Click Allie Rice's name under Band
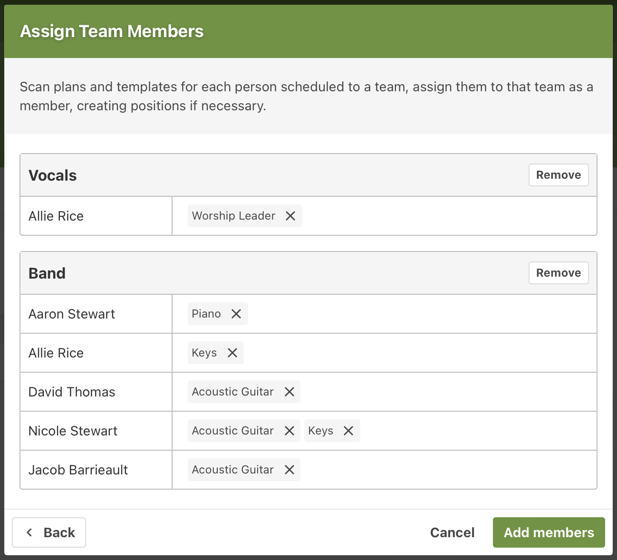 click(x=56, y=353)
